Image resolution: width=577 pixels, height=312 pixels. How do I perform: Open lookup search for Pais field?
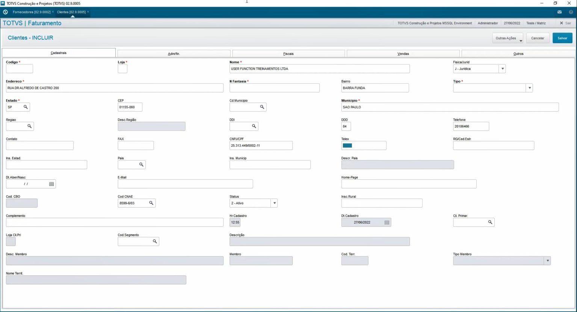(x=141, y=165)
